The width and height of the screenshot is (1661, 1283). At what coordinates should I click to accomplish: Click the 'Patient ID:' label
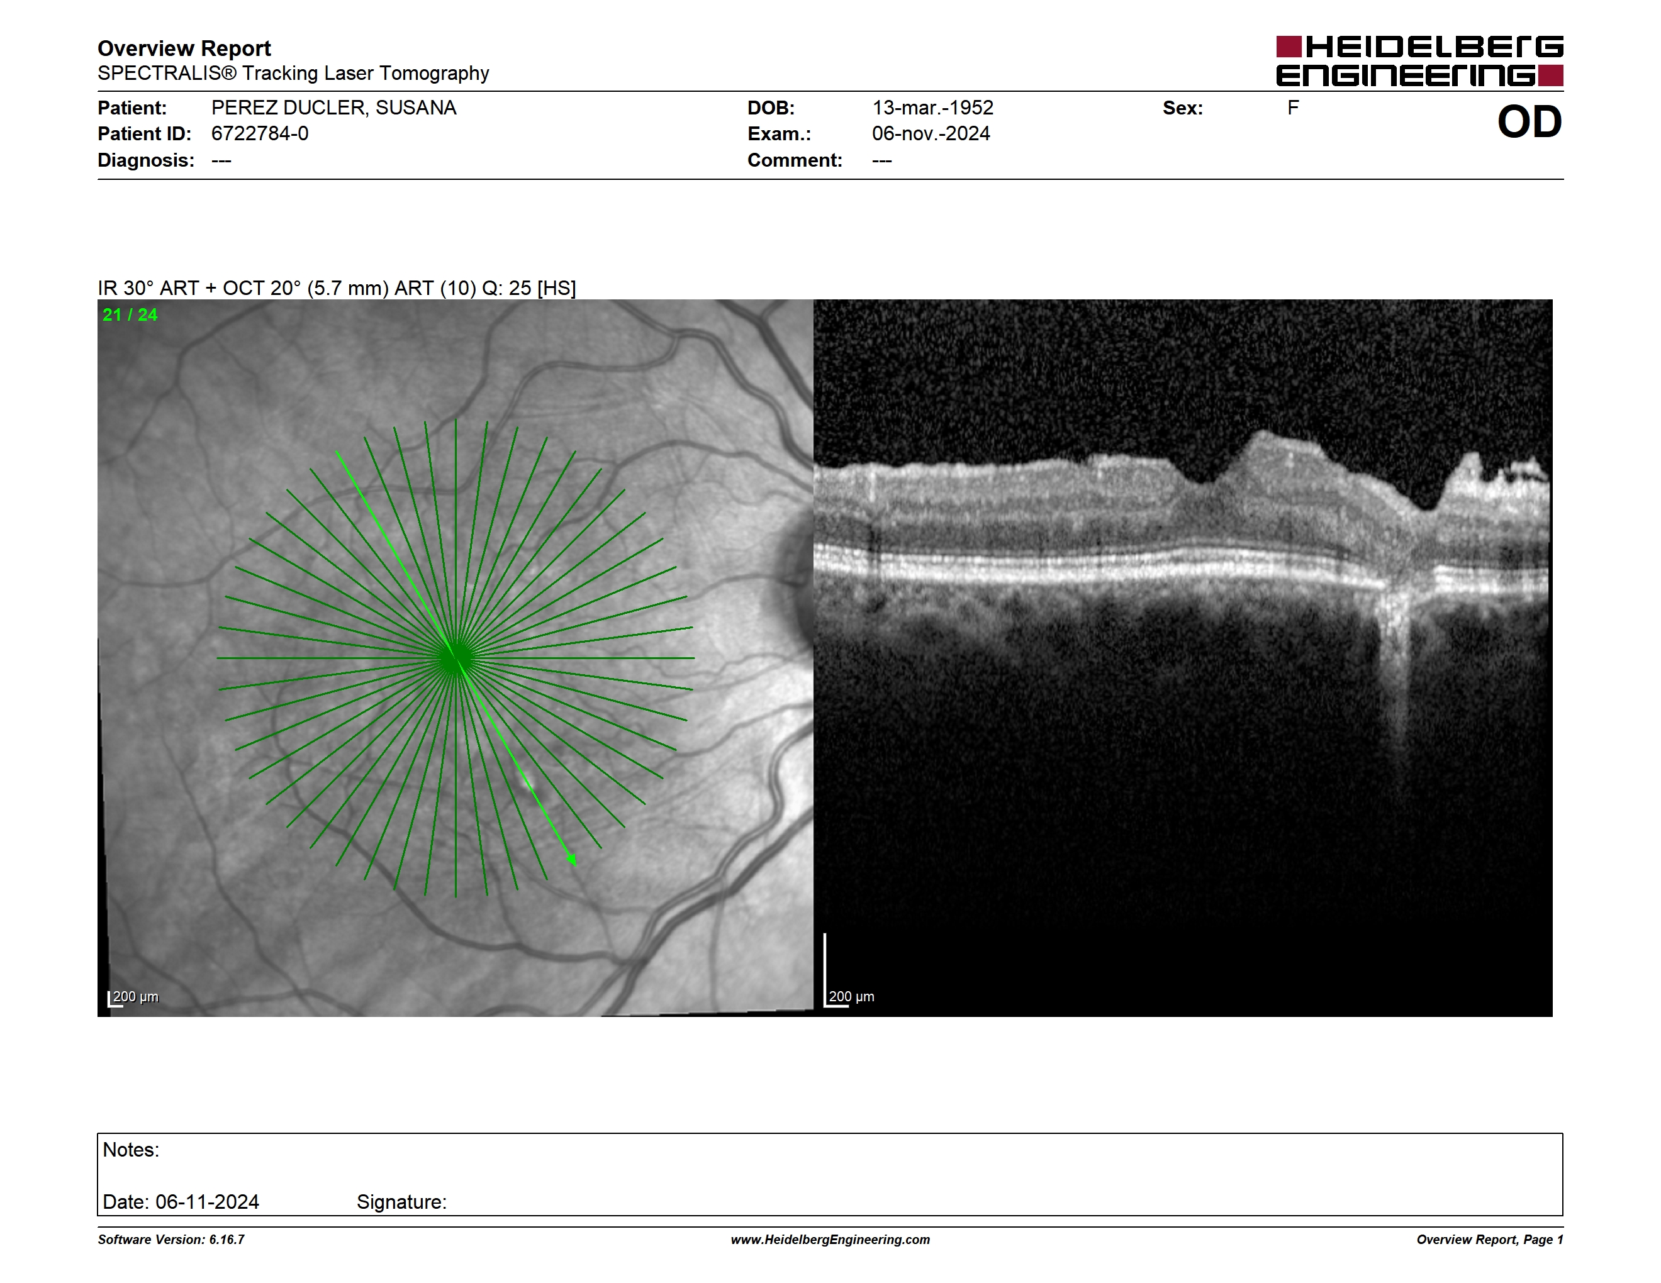(x=145, y=134)
